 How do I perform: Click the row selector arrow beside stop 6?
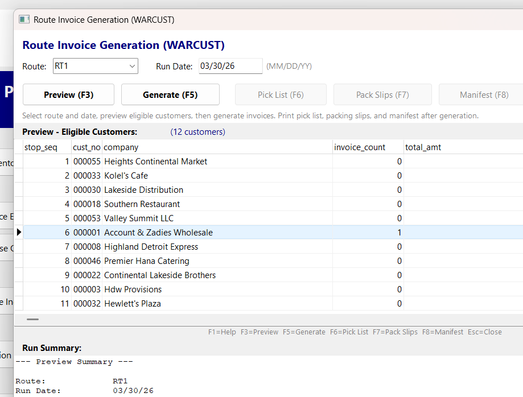pyautogui.click(x=19, y=232)
